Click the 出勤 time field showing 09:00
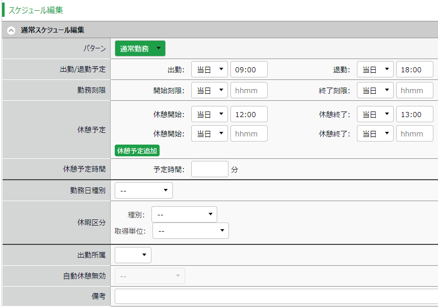The image size is (438, 307). (x=249, y=70)
